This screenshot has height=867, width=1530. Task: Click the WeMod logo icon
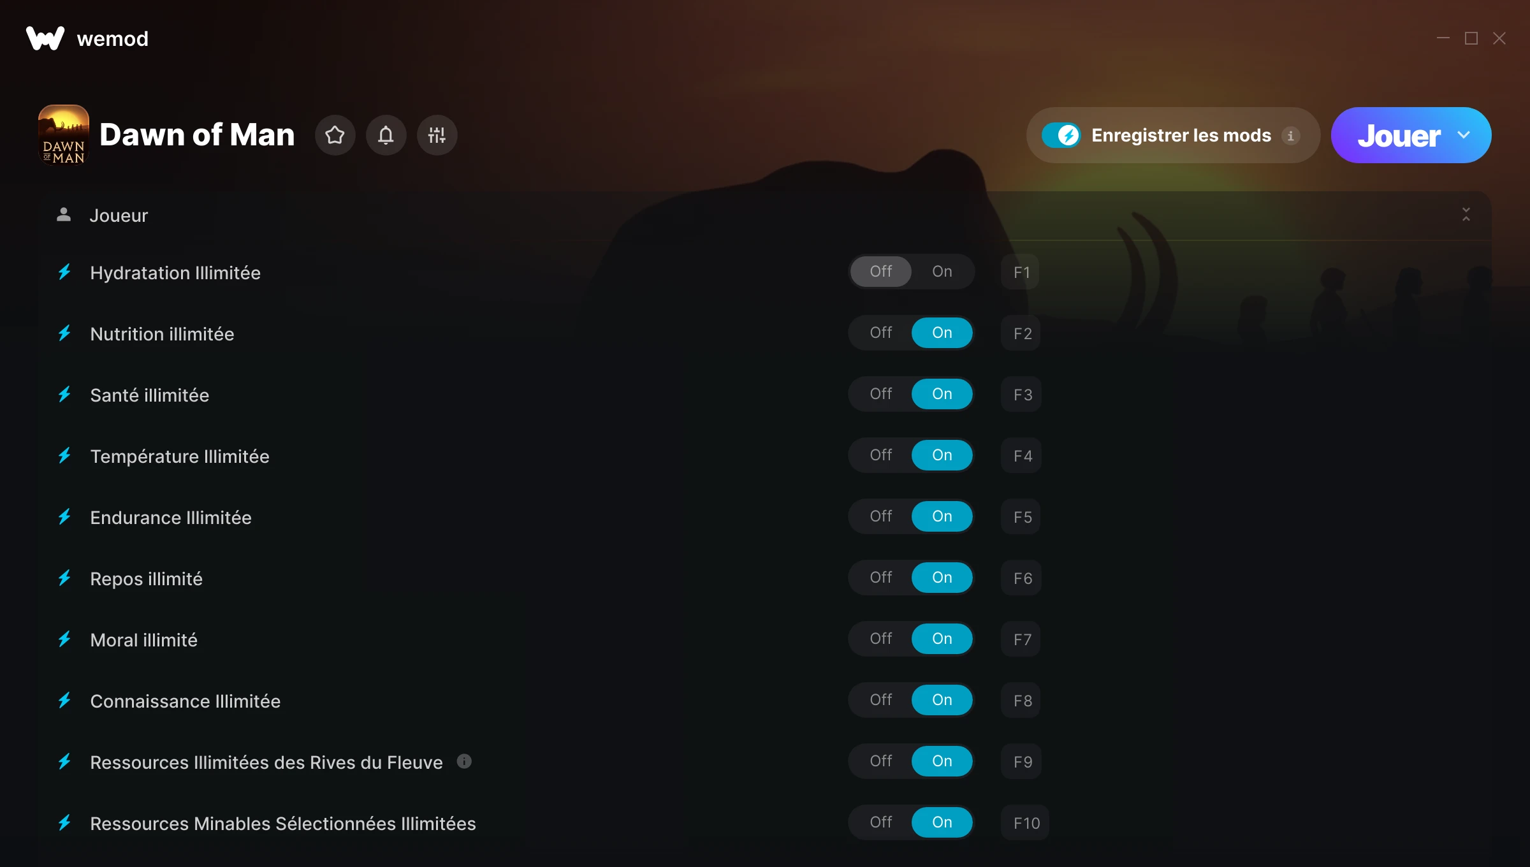[x=45, y=39]
